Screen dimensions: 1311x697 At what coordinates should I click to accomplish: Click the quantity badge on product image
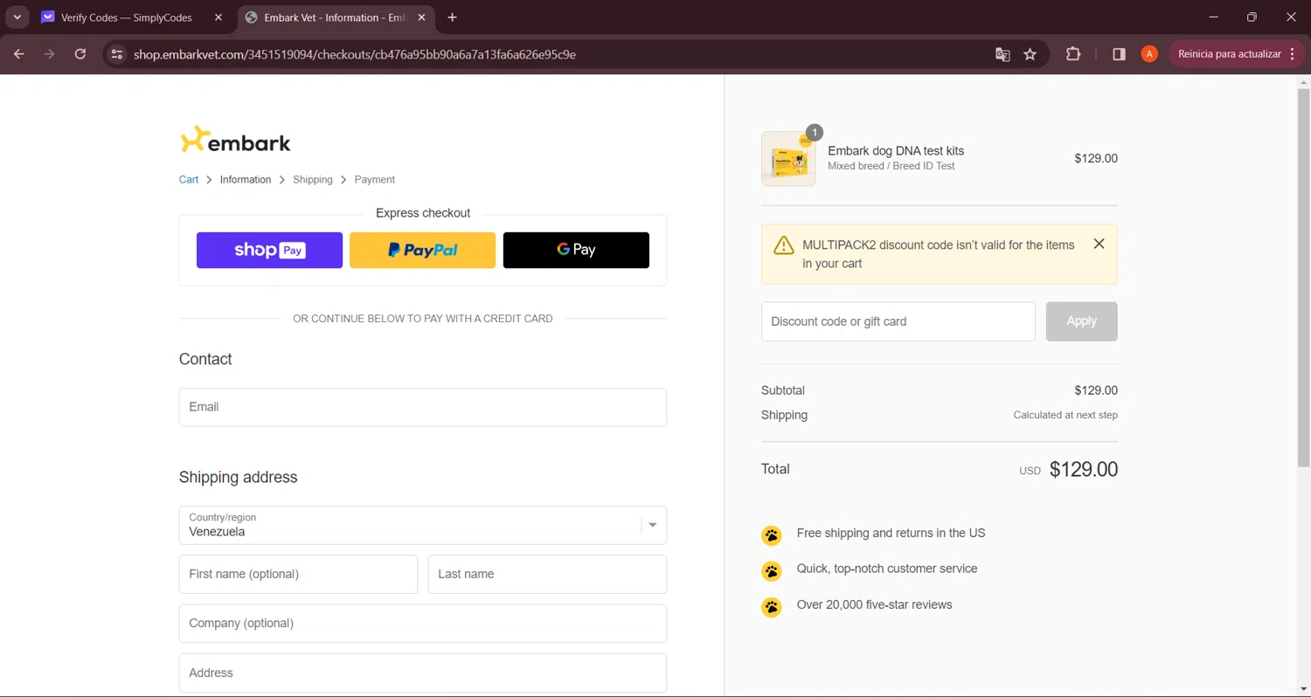(x=815, y=133)
